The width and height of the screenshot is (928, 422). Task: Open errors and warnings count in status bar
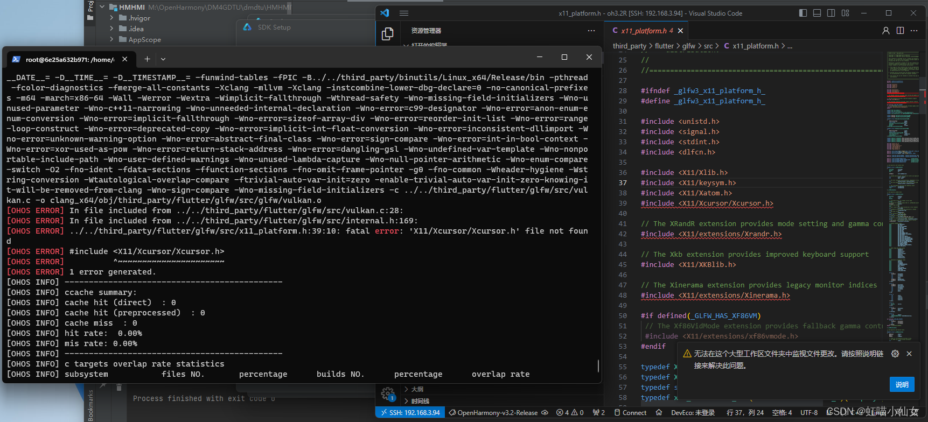click(x=570, y=413)
